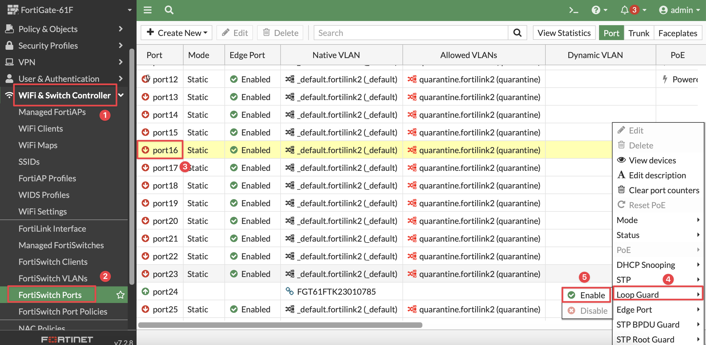Click the port12 PoE status icon
This screenshot has width=706, height=345.
coord(146,79)
